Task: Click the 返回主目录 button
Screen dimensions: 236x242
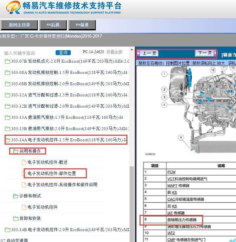Action: pyautogui.click(x=19, y=25)
